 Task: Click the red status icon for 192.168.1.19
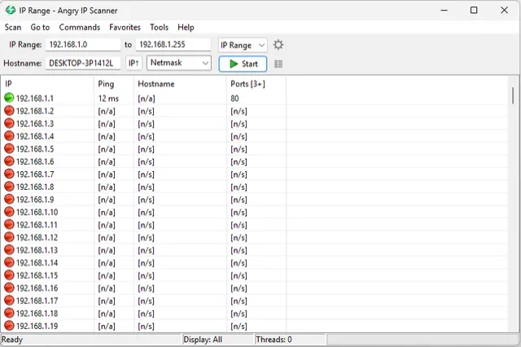click(x=9, y=326)
